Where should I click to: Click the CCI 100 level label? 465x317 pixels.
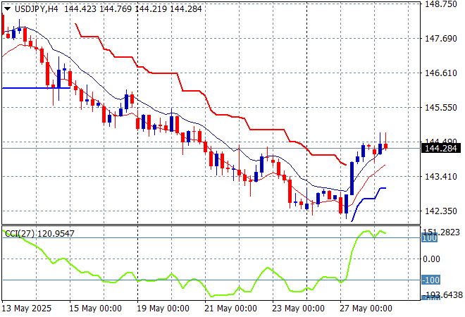point(430,239)
